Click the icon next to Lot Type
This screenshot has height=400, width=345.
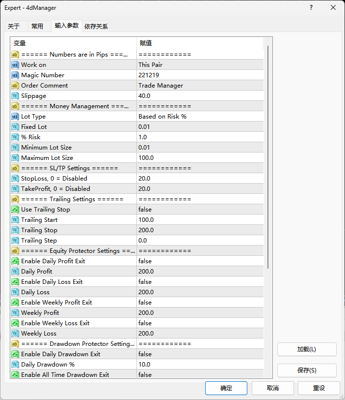15,117
